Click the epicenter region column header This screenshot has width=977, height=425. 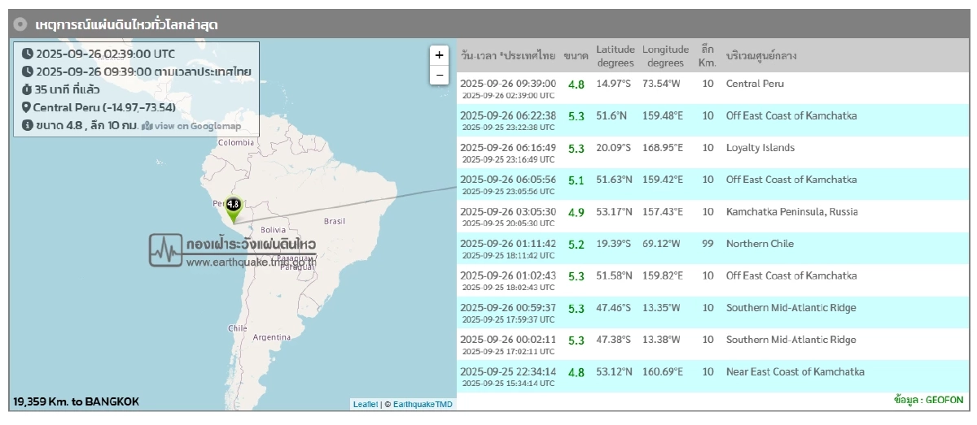761,56
